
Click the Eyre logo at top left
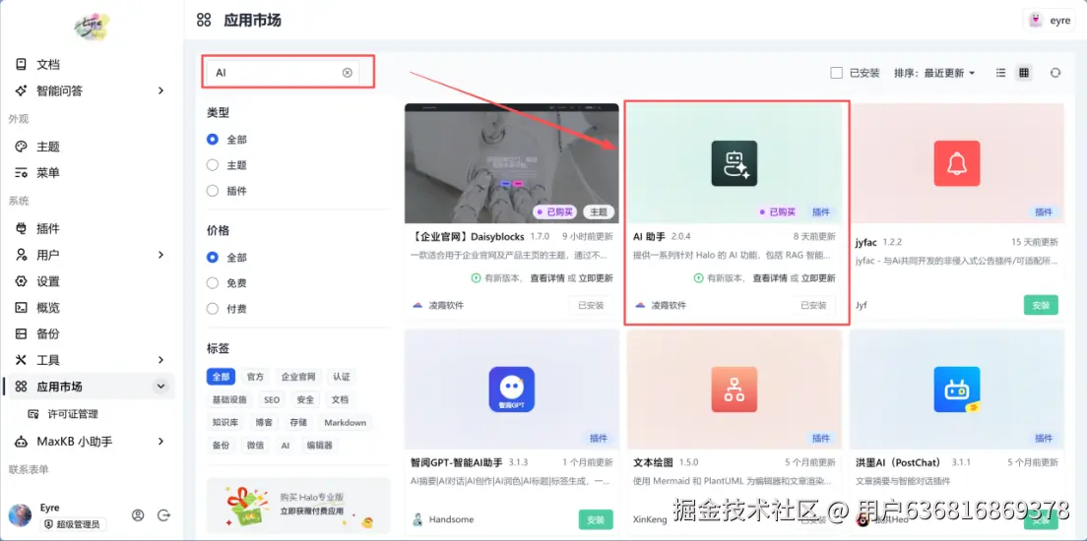93,25
